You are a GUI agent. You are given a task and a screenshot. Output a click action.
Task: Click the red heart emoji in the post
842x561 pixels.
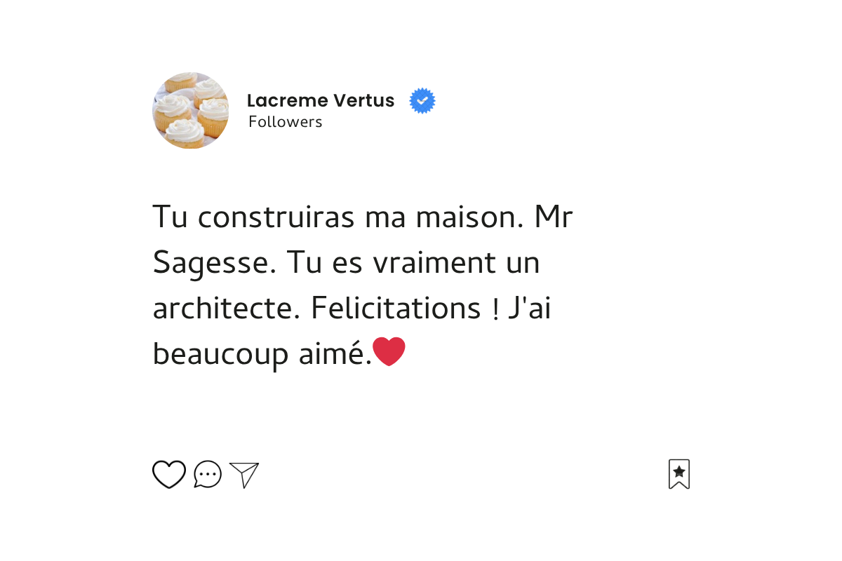pos(389,351)
